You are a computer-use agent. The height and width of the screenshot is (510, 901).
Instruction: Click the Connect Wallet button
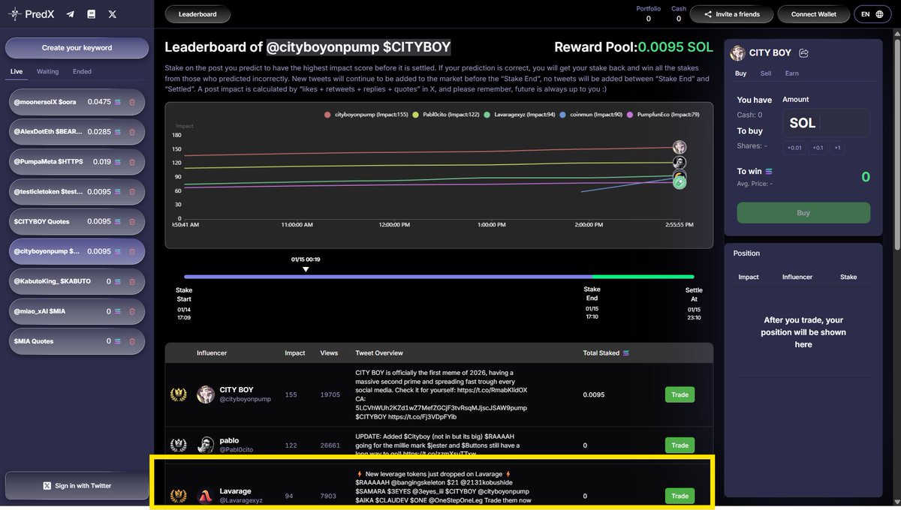click(813, 14)
